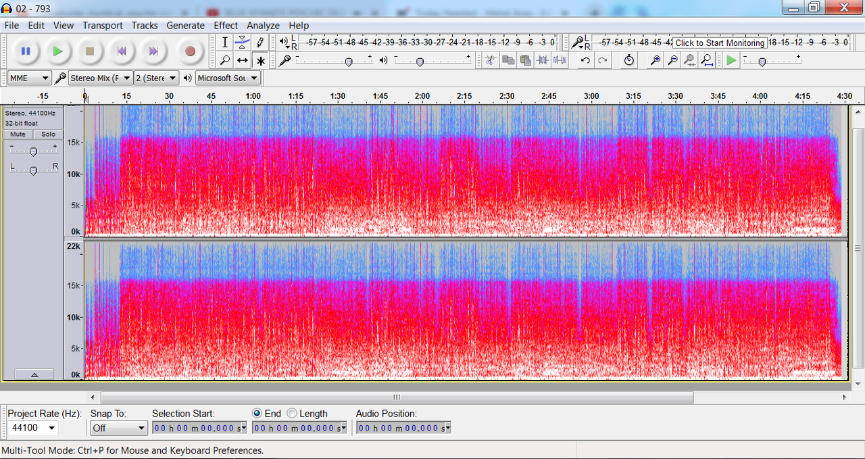
Task: Click the green Play button in transport toolbar
Action: 57,51
